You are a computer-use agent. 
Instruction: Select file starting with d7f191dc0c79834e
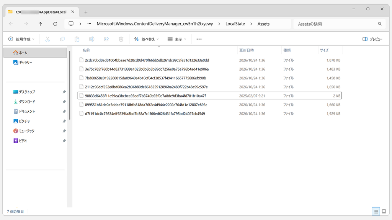[x=209, y=113]
